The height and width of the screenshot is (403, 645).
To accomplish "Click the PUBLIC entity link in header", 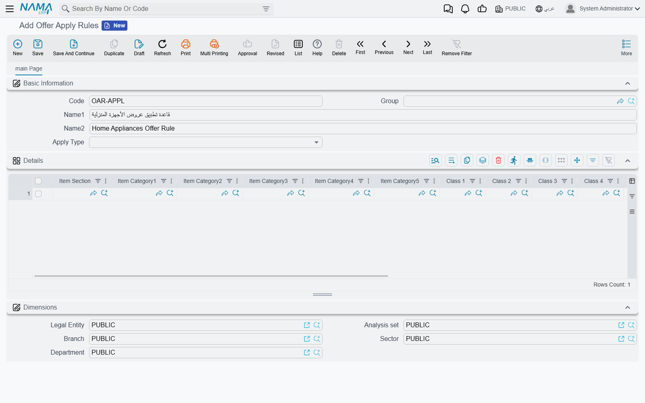I will point(510,8).
